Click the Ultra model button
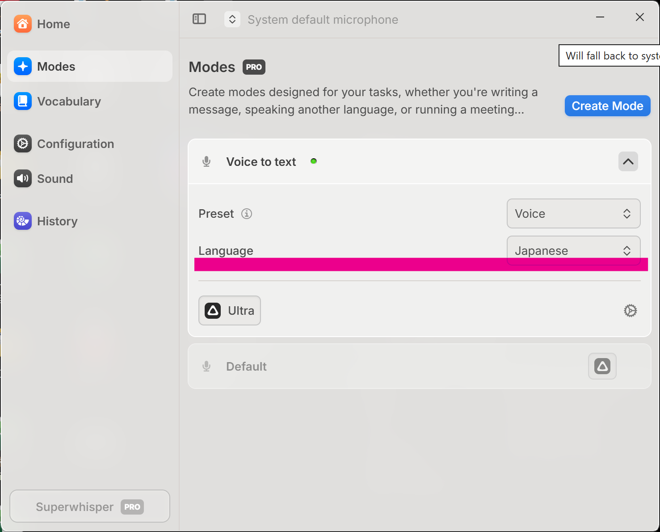This screenshot has height=532, width=660. coord(230,311)
